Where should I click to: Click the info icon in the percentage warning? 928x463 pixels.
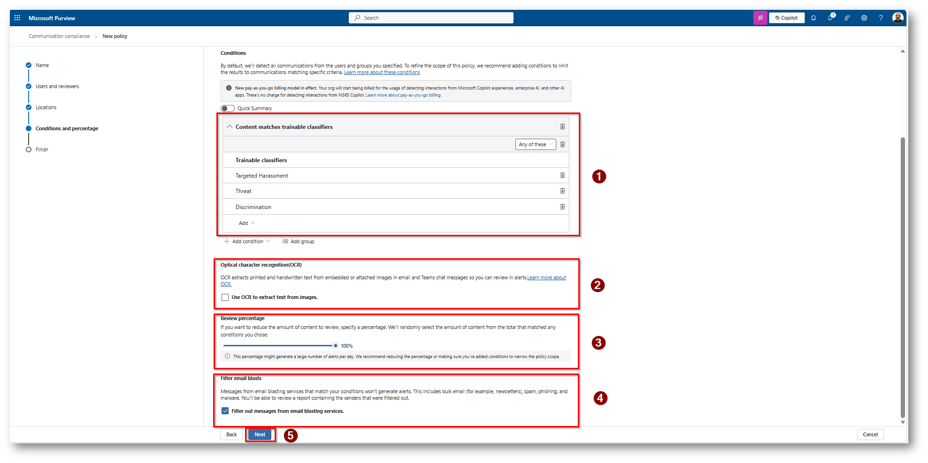[228, 356]
